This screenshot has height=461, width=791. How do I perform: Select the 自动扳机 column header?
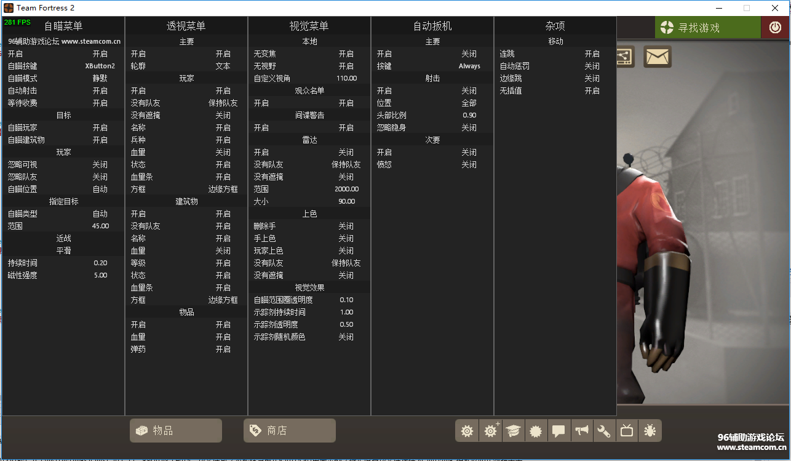click(x=432, y=26)
